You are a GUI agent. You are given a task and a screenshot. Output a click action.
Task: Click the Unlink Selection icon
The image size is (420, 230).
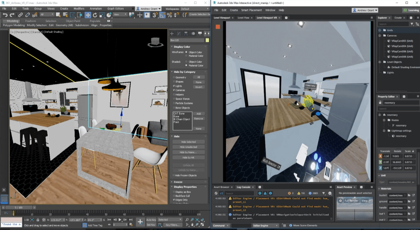point(28,15)
